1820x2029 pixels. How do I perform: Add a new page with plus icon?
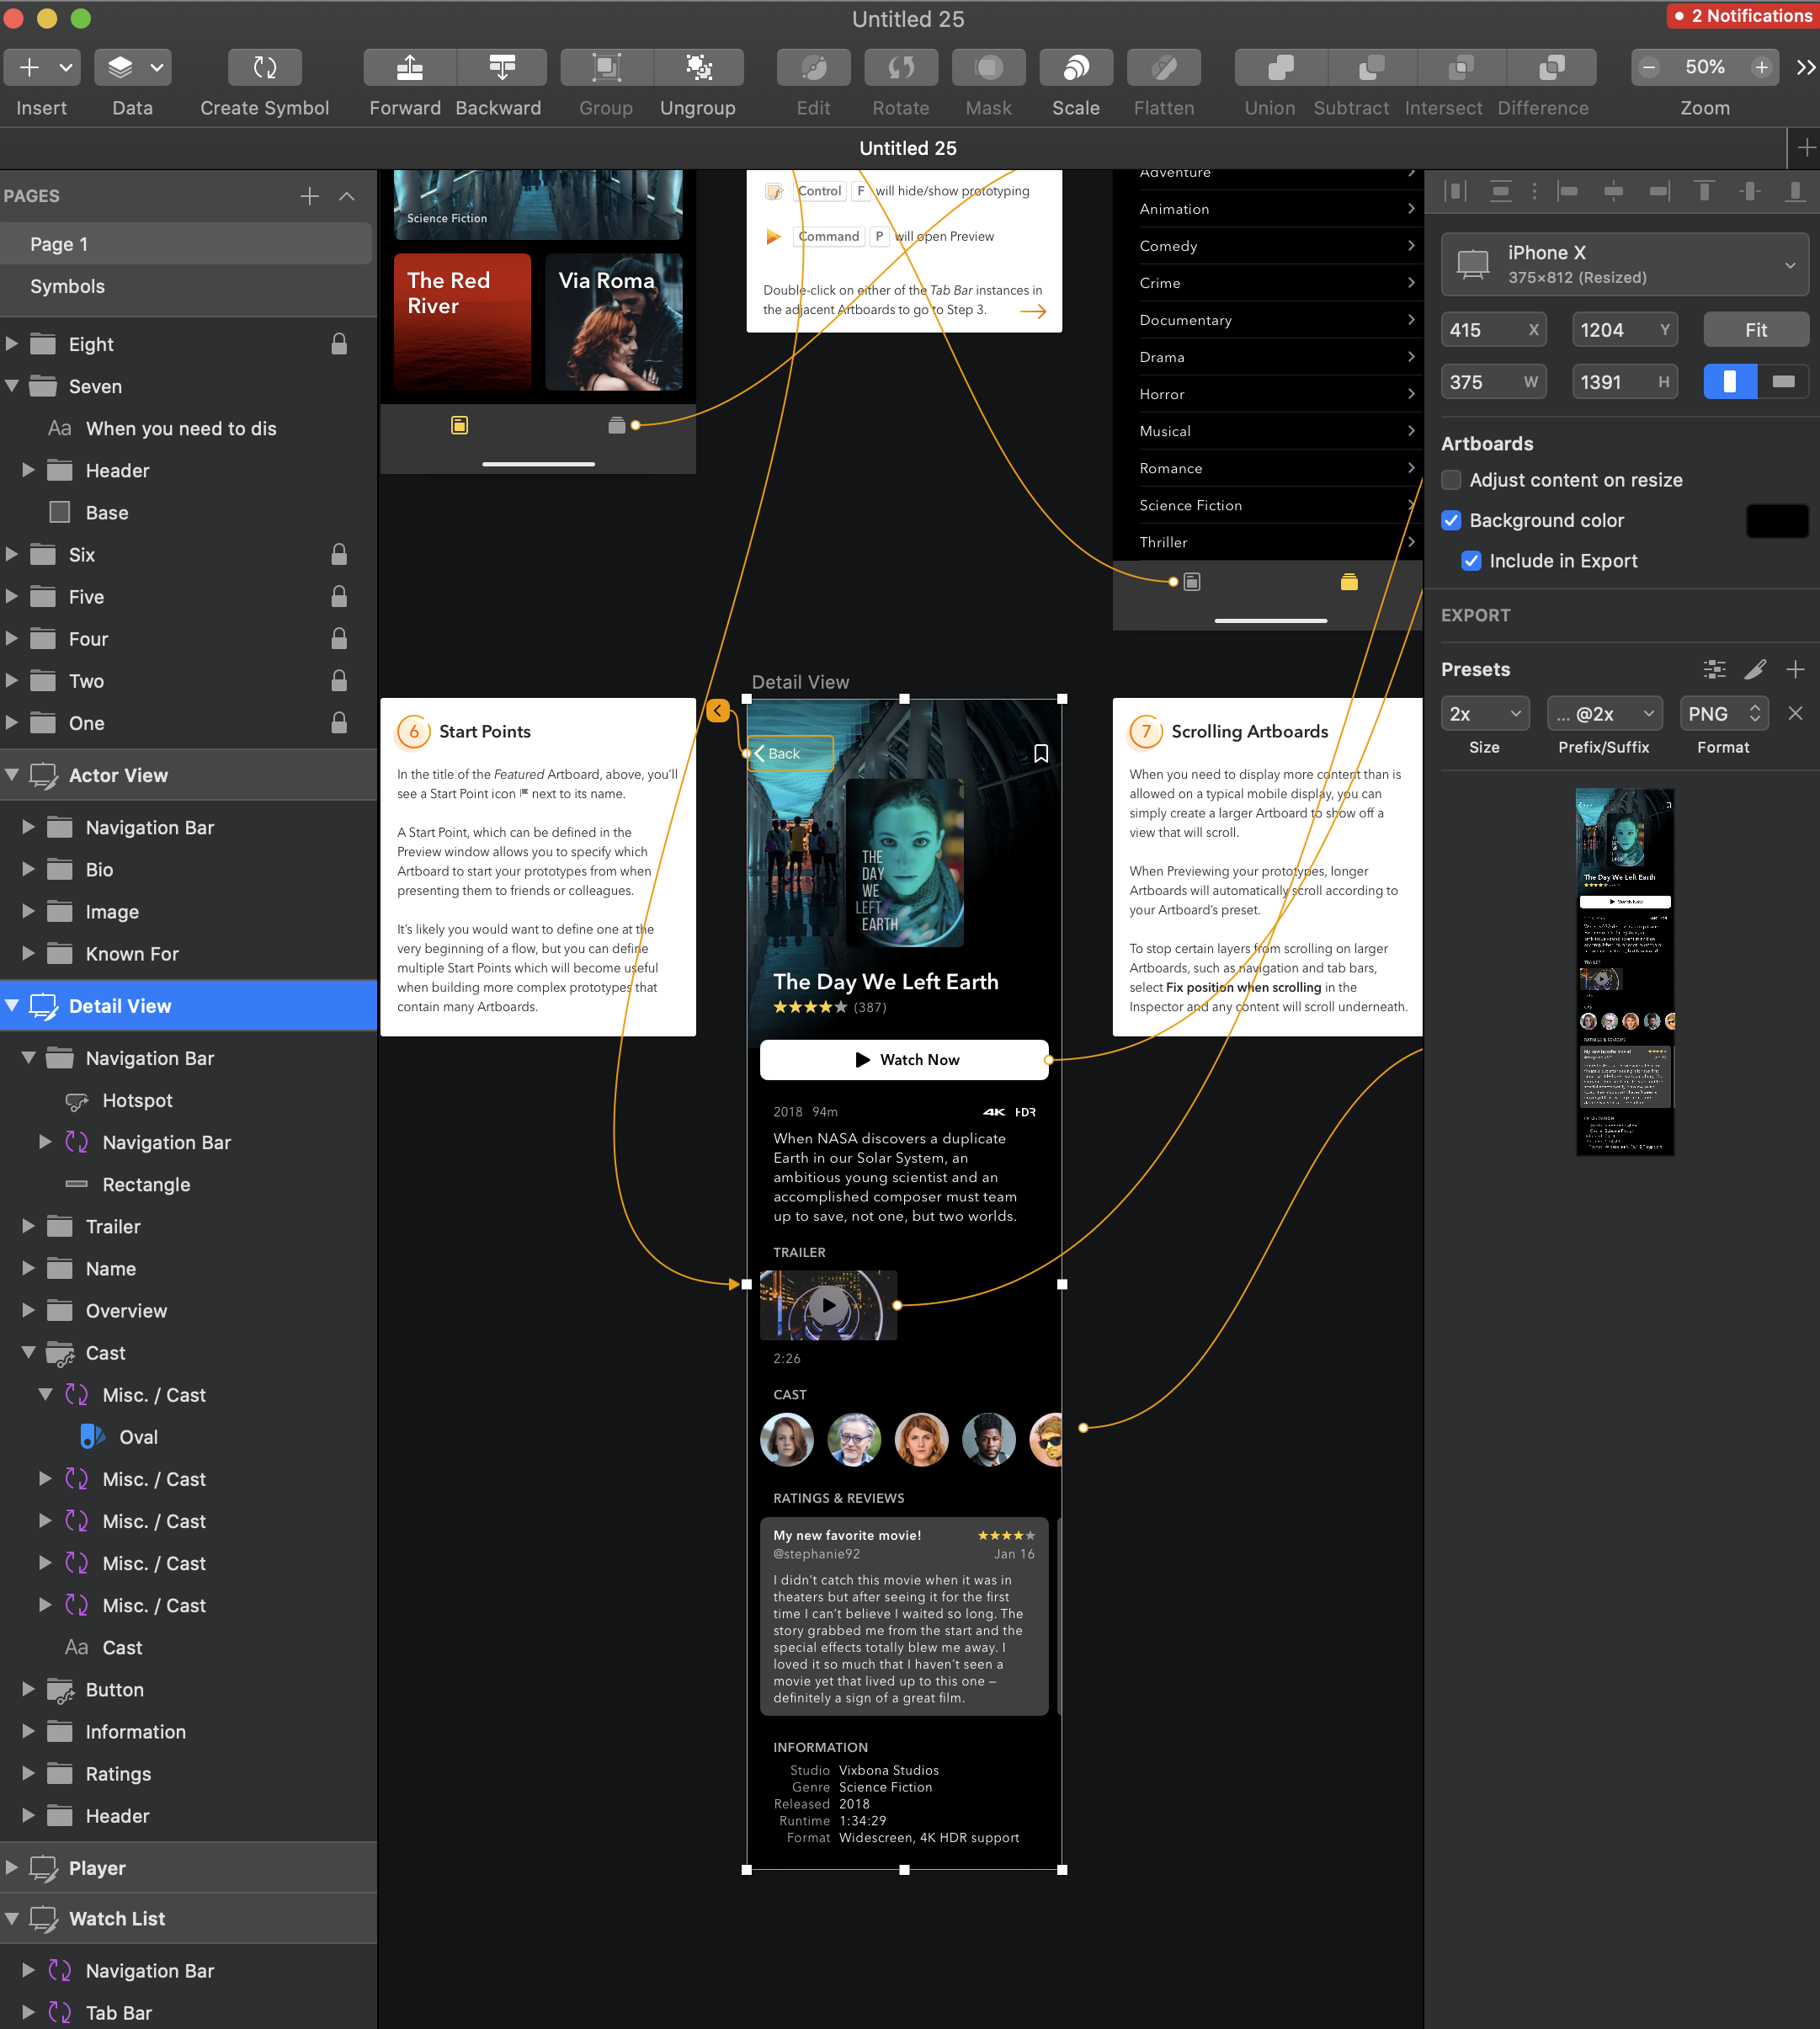pyautogui.click(x=309, y=196)
